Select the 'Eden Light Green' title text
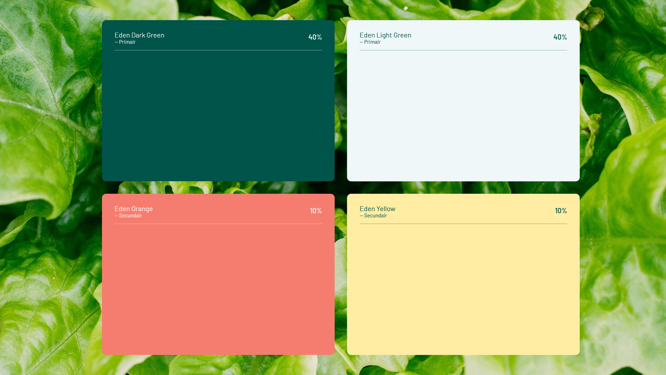This screenshot has height=375, width=666. 385,35
